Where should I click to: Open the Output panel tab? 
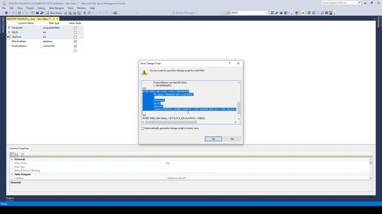point(10,198)
